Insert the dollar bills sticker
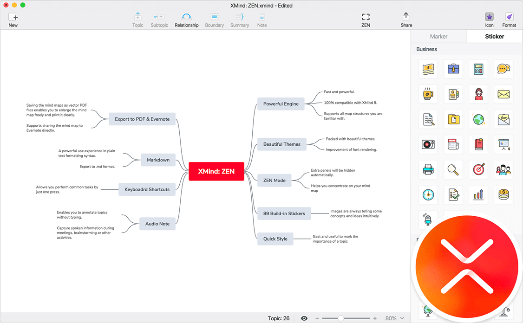The height and width of the screenshot is (323, 523). [428, 69]
